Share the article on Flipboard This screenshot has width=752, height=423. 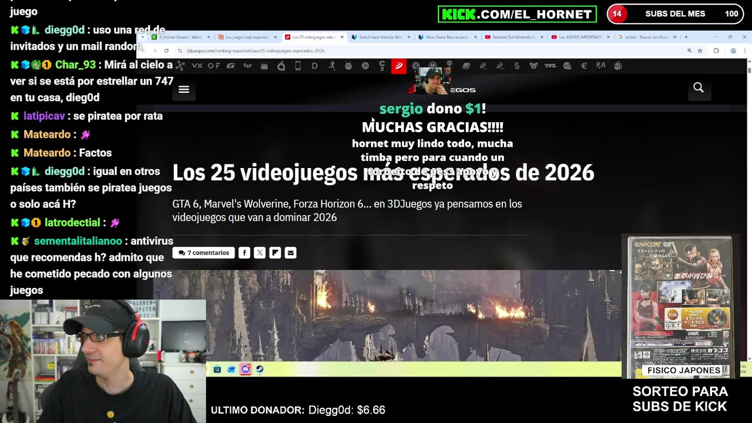click(x=275, y=253)
